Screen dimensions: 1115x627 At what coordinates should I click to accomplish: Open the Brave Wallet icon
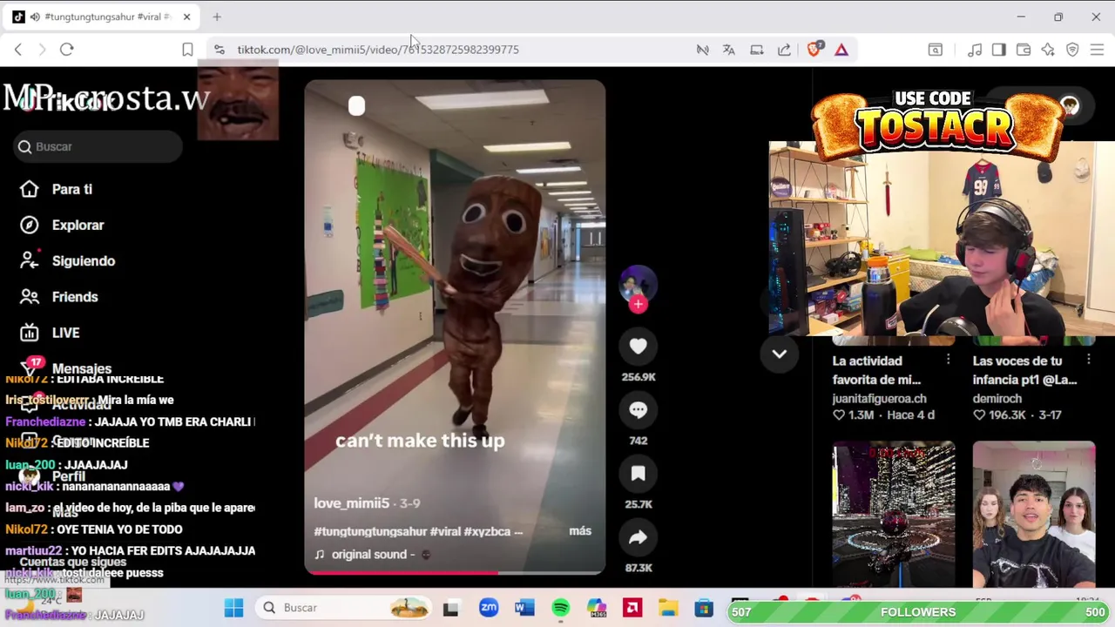pyautogui.click(x=1024, y=50)
